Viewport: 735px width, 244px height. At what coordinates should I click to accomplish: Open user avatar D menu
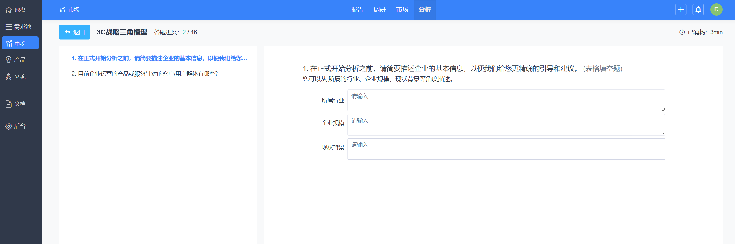[716, 10]
